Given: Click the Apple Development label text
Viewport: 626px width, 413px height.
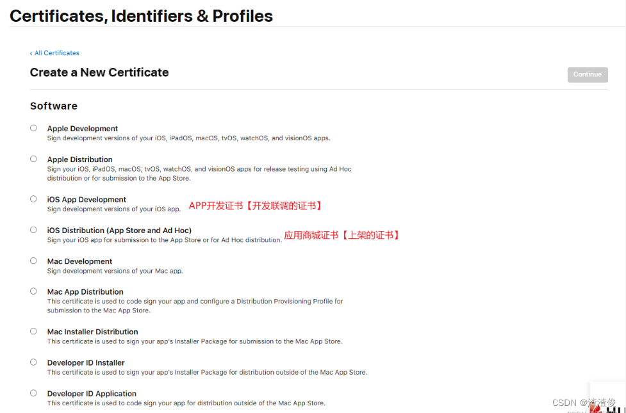Looking at the screenshot, I should tap(83, 129).
